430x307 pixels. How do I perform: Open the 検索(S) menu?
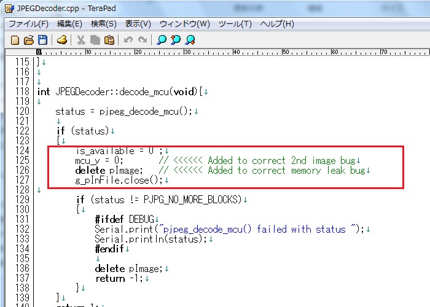[103, 24]
